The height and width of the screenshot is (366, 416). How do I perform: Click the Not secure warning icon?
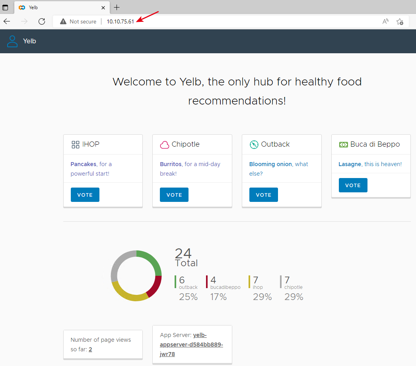click(x=63, y=21)
